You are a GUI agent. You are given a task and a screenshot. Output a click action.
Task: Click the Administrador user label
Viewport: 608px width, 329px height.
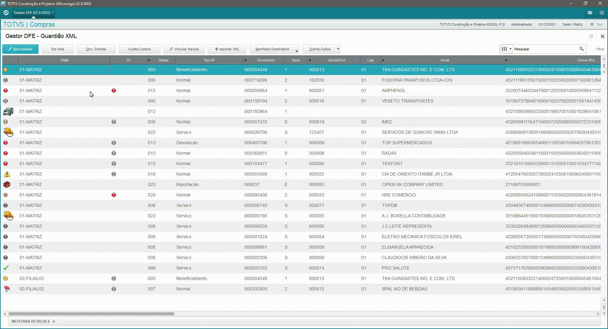tap(522, 24)
